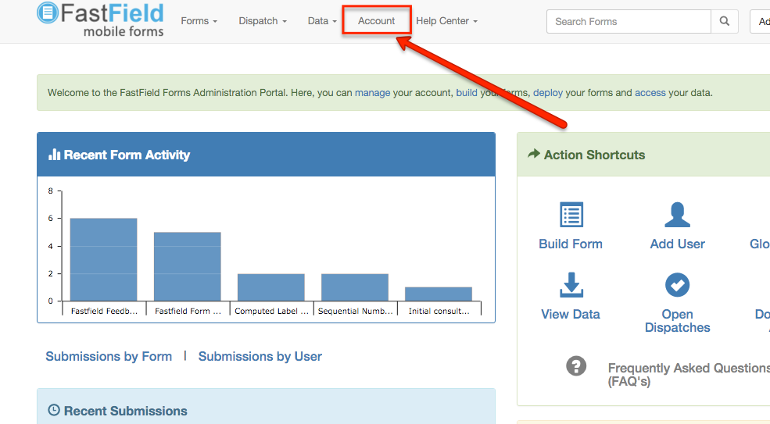Click the Add User person icon
The image size is (770, 424).
677,215
